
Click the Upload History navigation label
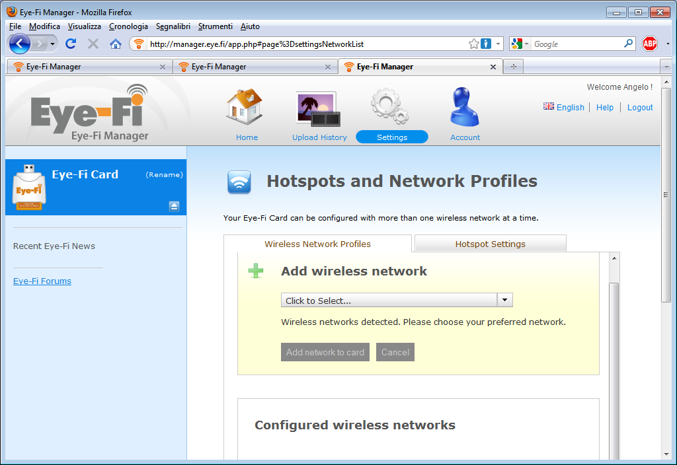point(319,137)
